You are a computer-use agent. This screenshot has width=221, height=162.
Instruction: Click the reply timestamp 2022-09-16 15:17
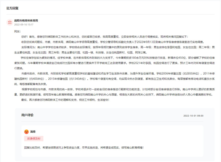pyautogui.click(x=24, y=25)
